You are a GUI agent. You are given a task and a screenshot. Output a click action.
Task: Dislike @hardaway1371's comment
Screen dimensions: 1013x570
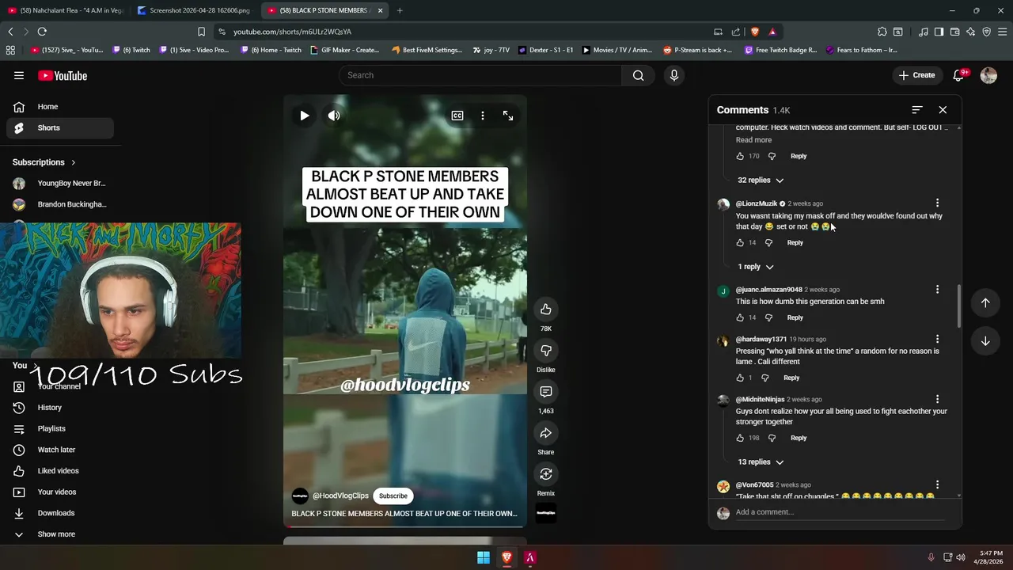[x=764, y=378]
